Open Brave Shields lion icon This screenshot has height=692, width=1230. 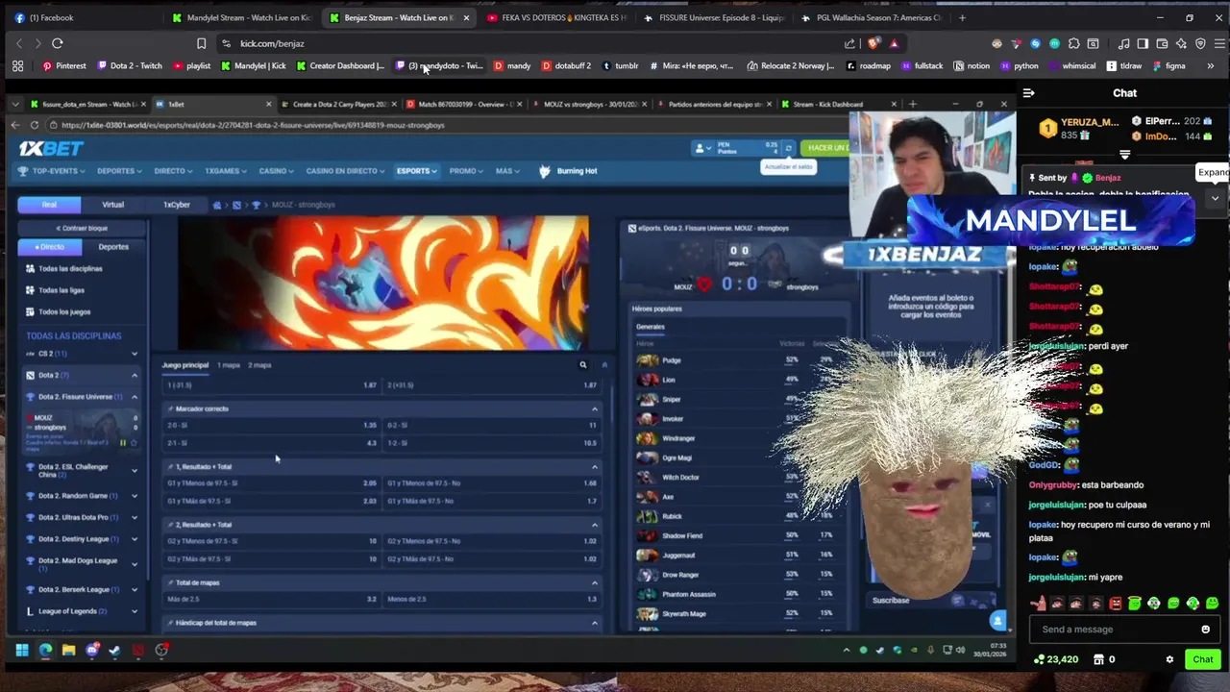coord(873,43)
